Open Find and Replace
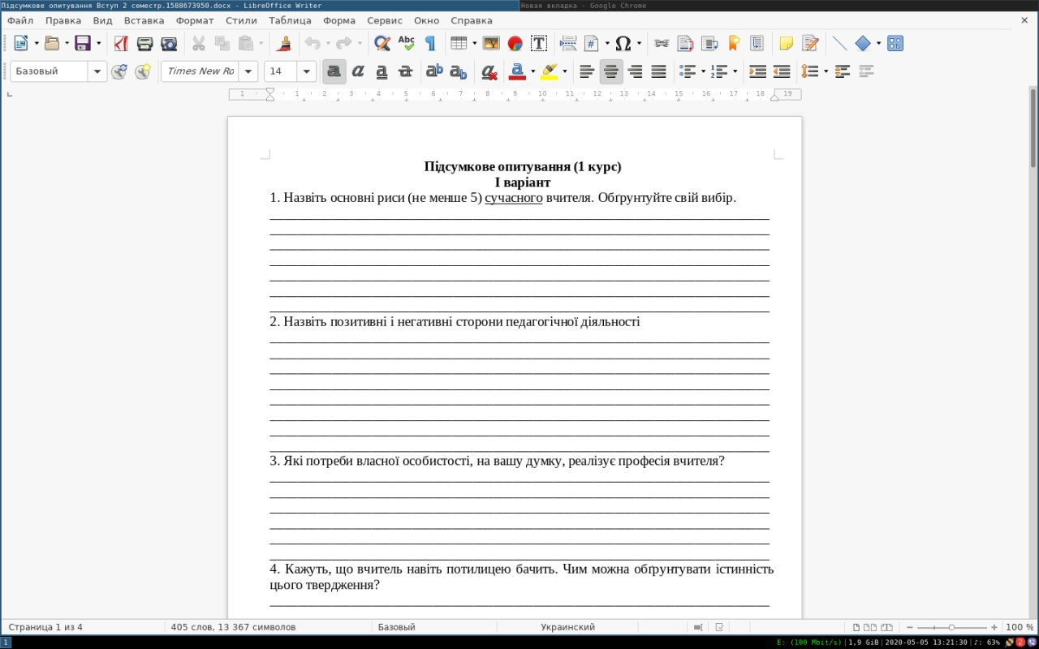The image size is (1039, 649). (x=382, y=43)
